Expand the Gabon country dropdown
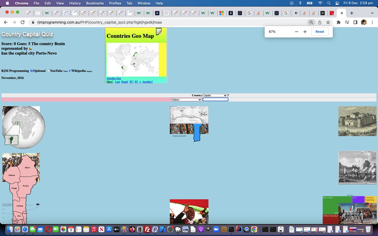 click(x=187, y=100)
